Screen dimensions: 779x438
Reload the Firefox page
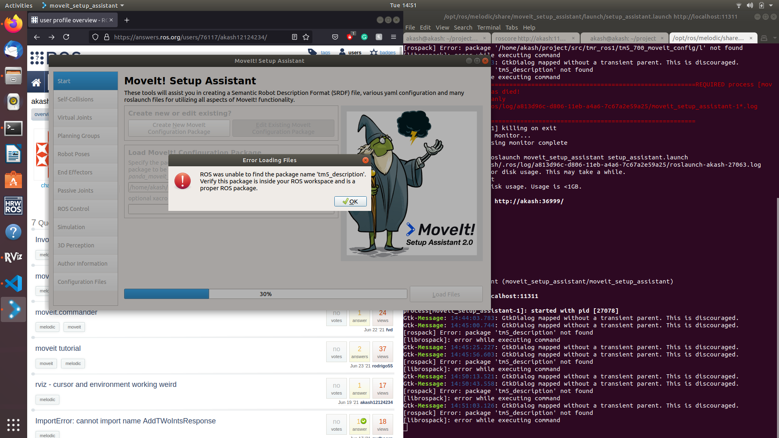coord(66,37)
